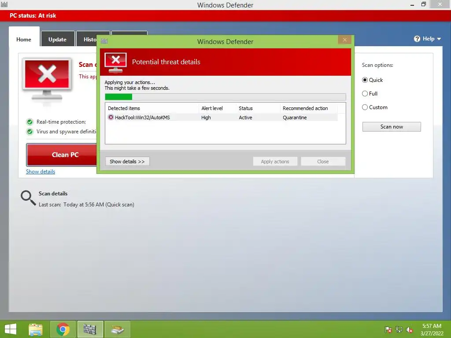Click the High alert level cell
The height and width of the screenshot is (338, 451).
[206, 118]
